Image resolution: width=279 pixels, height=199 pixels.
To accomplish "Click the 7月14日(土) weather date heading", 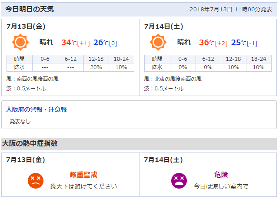I will (163, 27).
